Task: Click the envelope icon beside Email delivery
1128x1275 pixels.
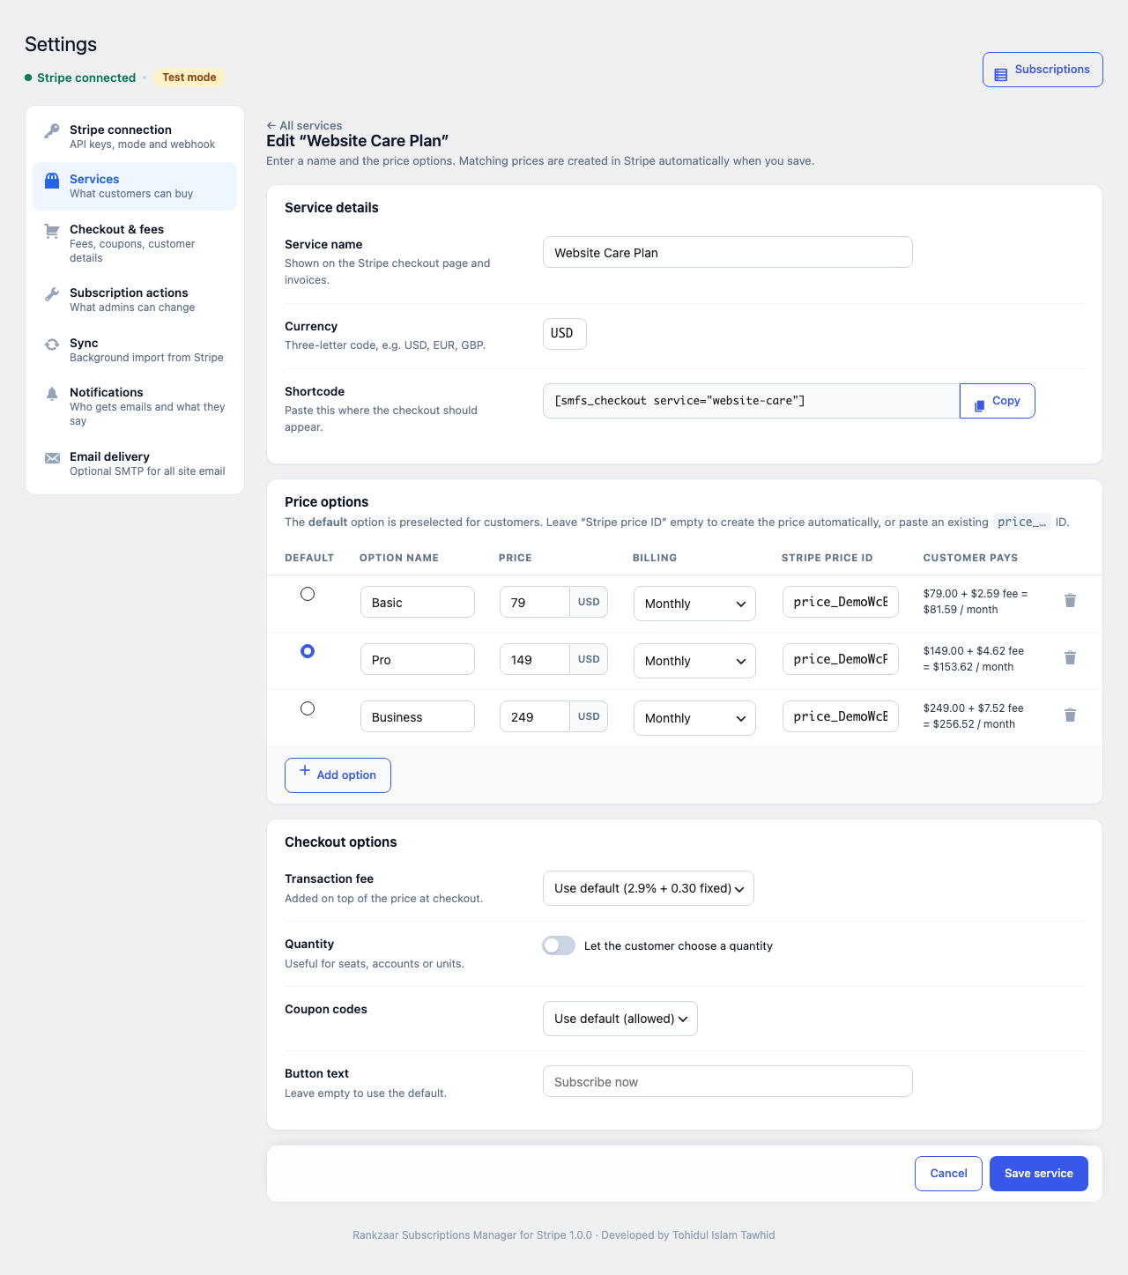Action: click(52, 458)
